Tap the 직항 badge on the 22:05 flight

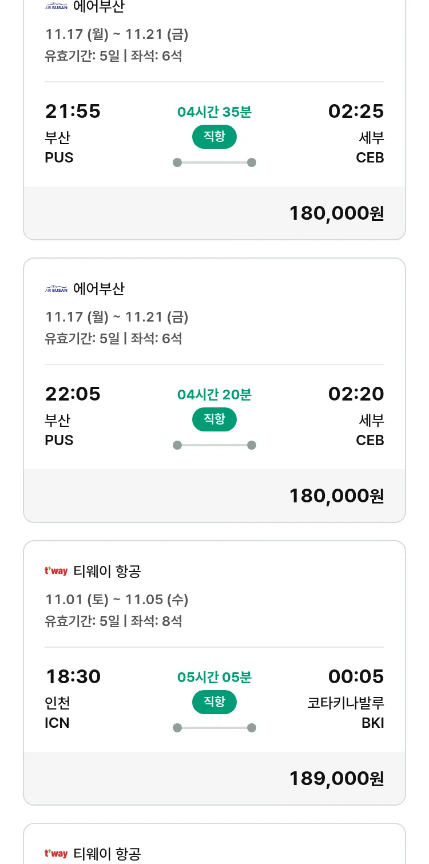click(x=214, y=419)
